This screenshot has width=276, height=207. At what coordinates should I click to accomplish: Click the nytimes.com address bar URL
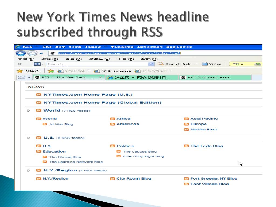click(119, 53)
